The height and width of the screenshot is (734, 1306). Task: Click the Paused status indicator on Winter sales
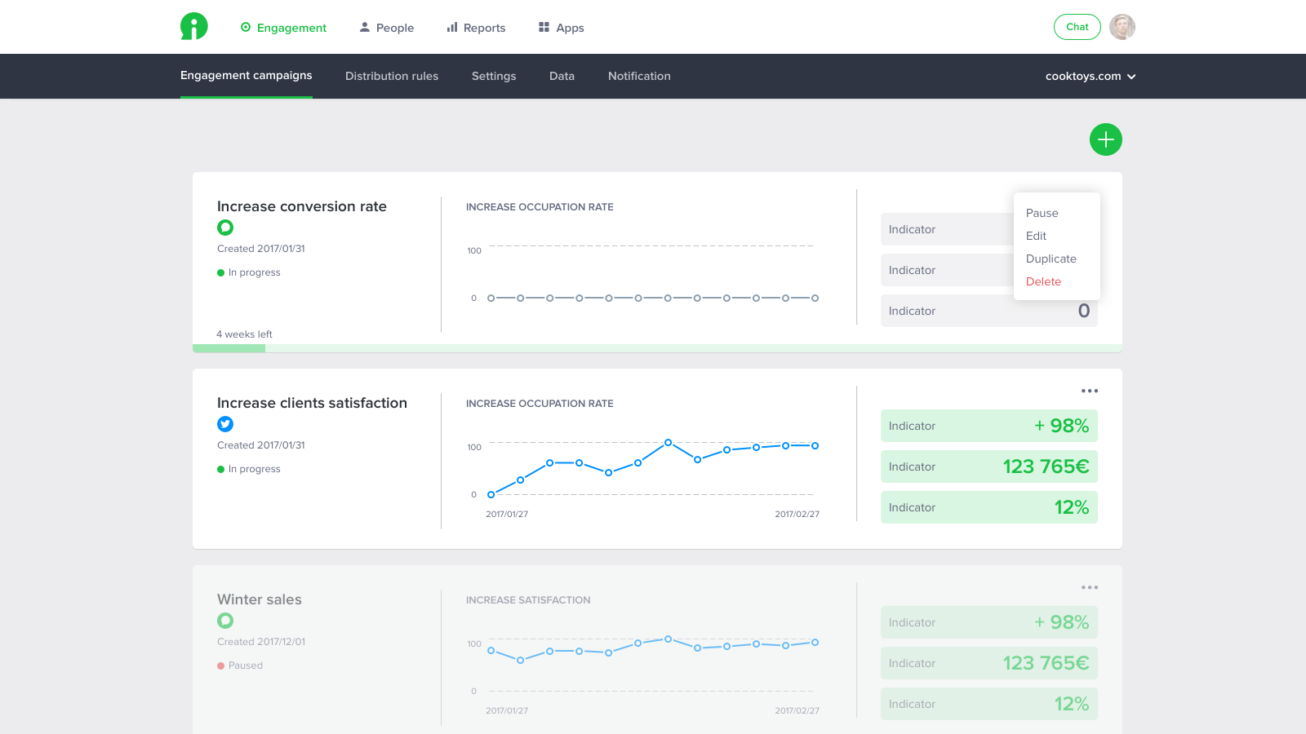pos(220,665)
